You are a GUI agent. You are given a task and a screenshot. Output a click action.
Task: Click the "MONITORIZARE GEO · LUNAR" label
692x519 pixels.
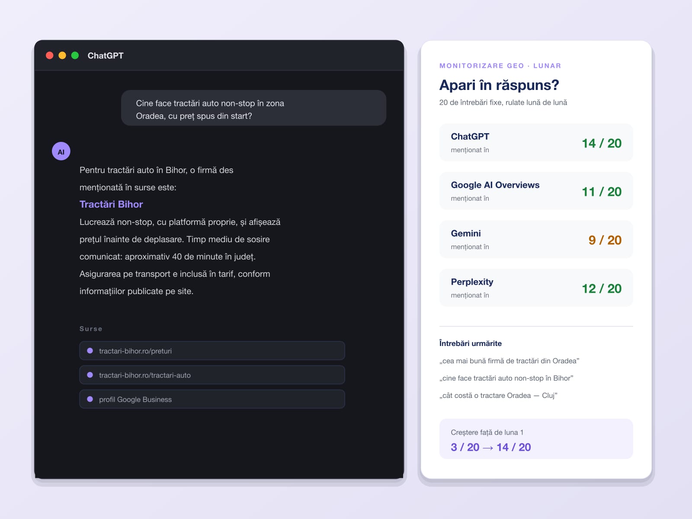coord(500,66)
